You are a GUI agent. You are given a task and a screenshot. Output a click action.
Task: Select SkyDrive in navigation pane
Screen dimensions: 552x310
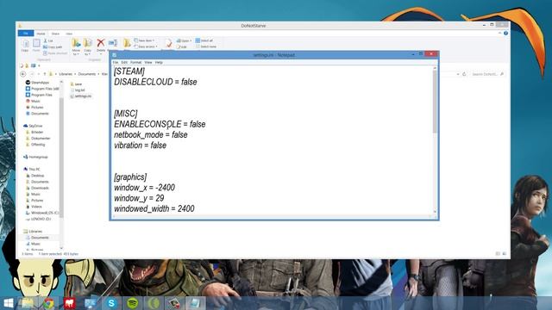pos(33,126)
